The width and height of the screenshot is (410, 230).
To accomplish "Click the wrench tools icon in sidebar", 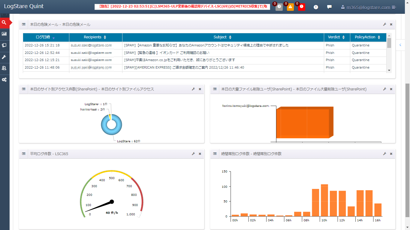I will tap(4, 57).
